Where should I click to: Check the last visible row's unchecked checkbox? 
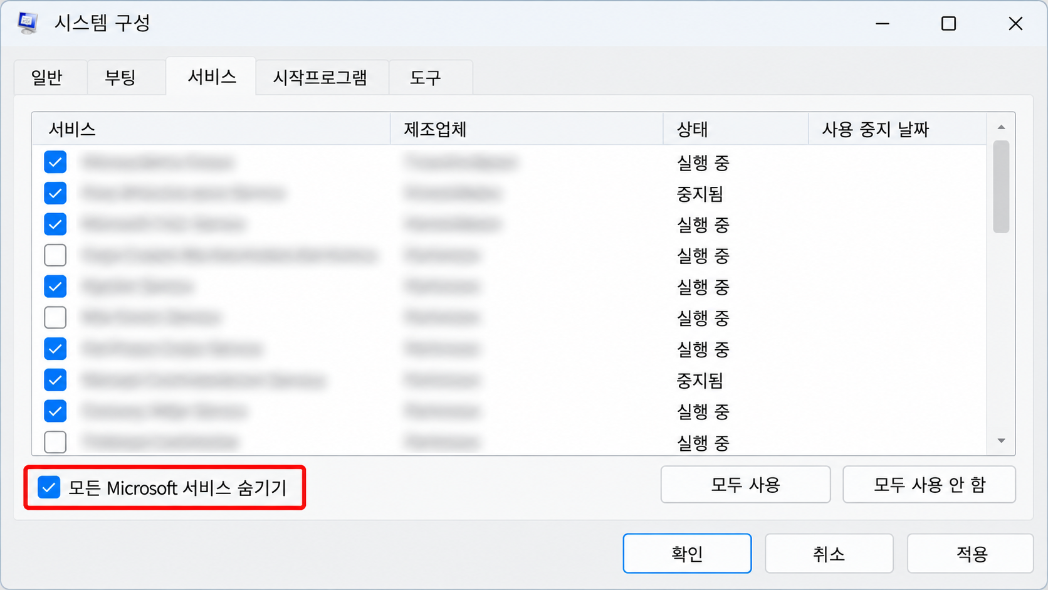55,442
